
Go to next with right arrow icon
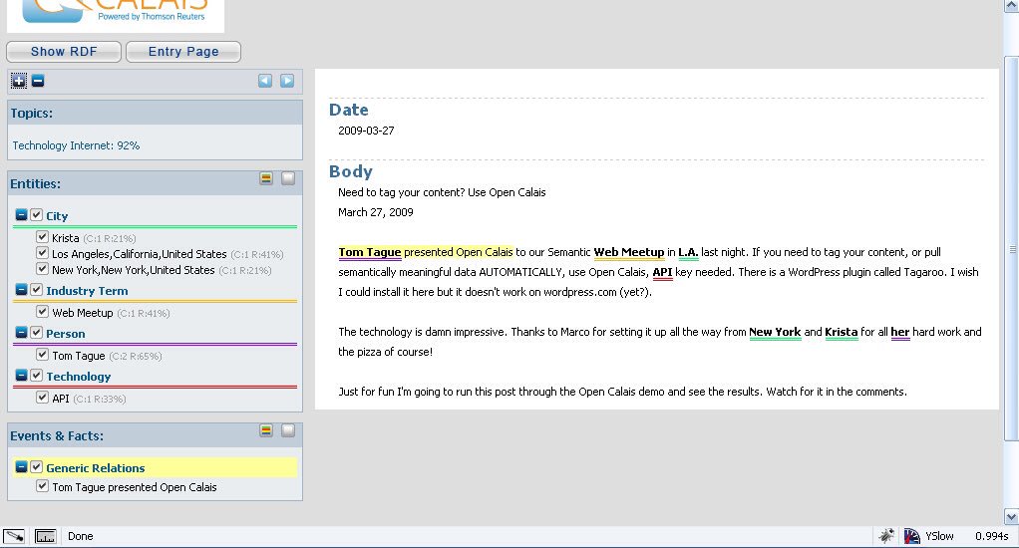pyautogui.click(x=287, y=81)
